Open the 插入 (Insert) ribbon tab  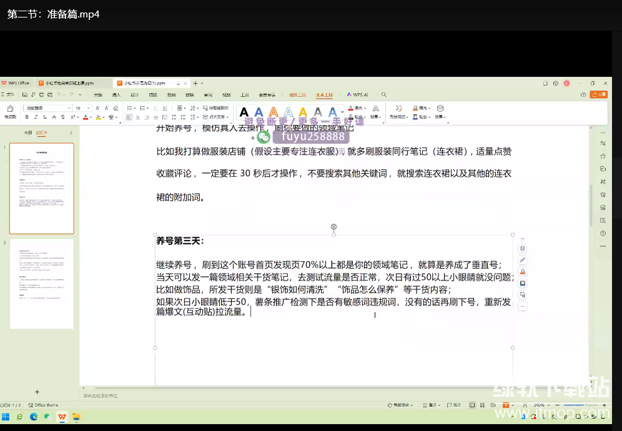tap(116, 95)
